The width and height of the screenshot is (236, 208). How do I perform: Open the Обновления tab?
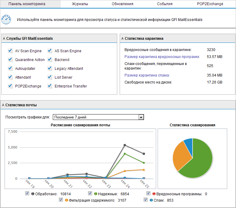(x=122, y=4)
